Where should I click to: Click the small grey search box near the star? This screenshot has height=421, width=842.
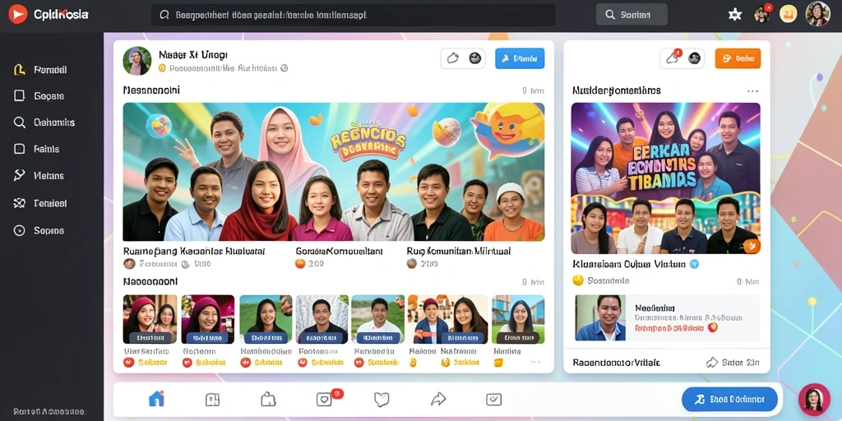(631, 15)
